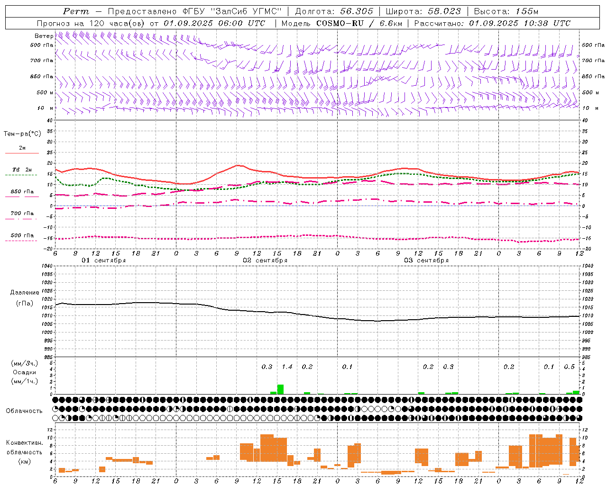Click the green dashed "Td 2м" legend line

21,175
